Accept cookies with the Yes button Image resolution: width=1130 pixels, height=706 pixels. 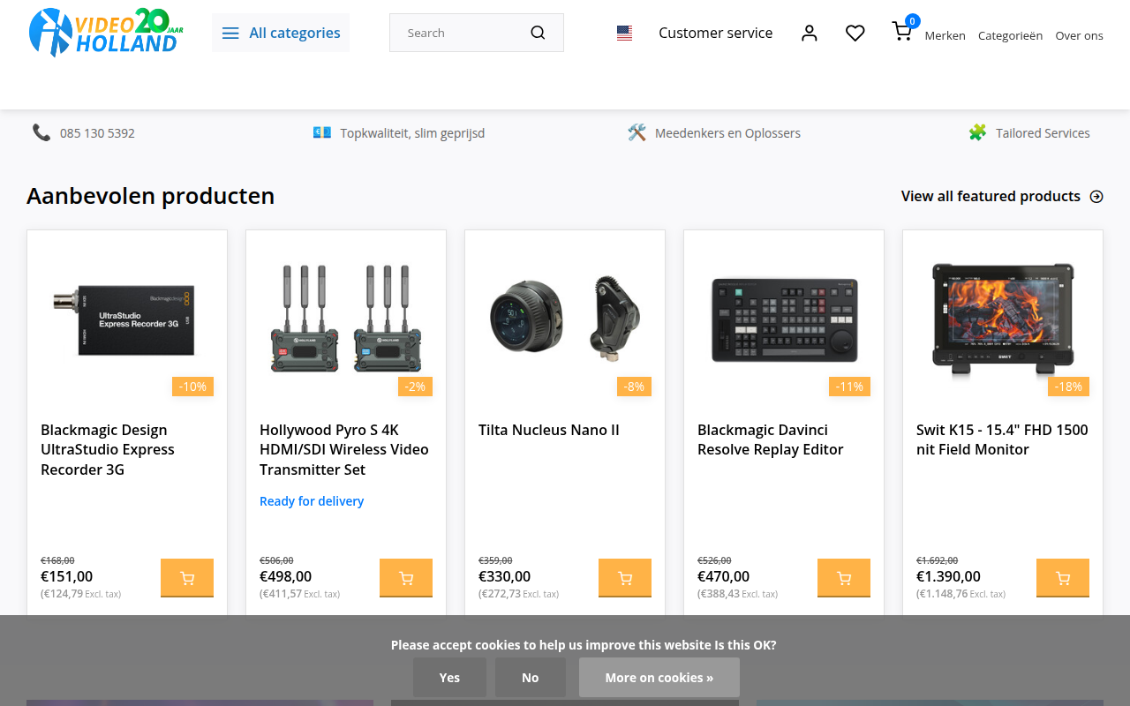[x=449, y=677]
